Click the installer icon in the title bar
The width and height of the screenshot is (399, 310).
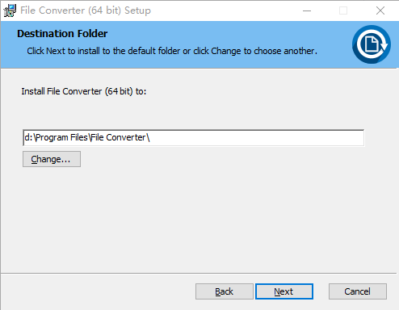[x=10, y=10]
